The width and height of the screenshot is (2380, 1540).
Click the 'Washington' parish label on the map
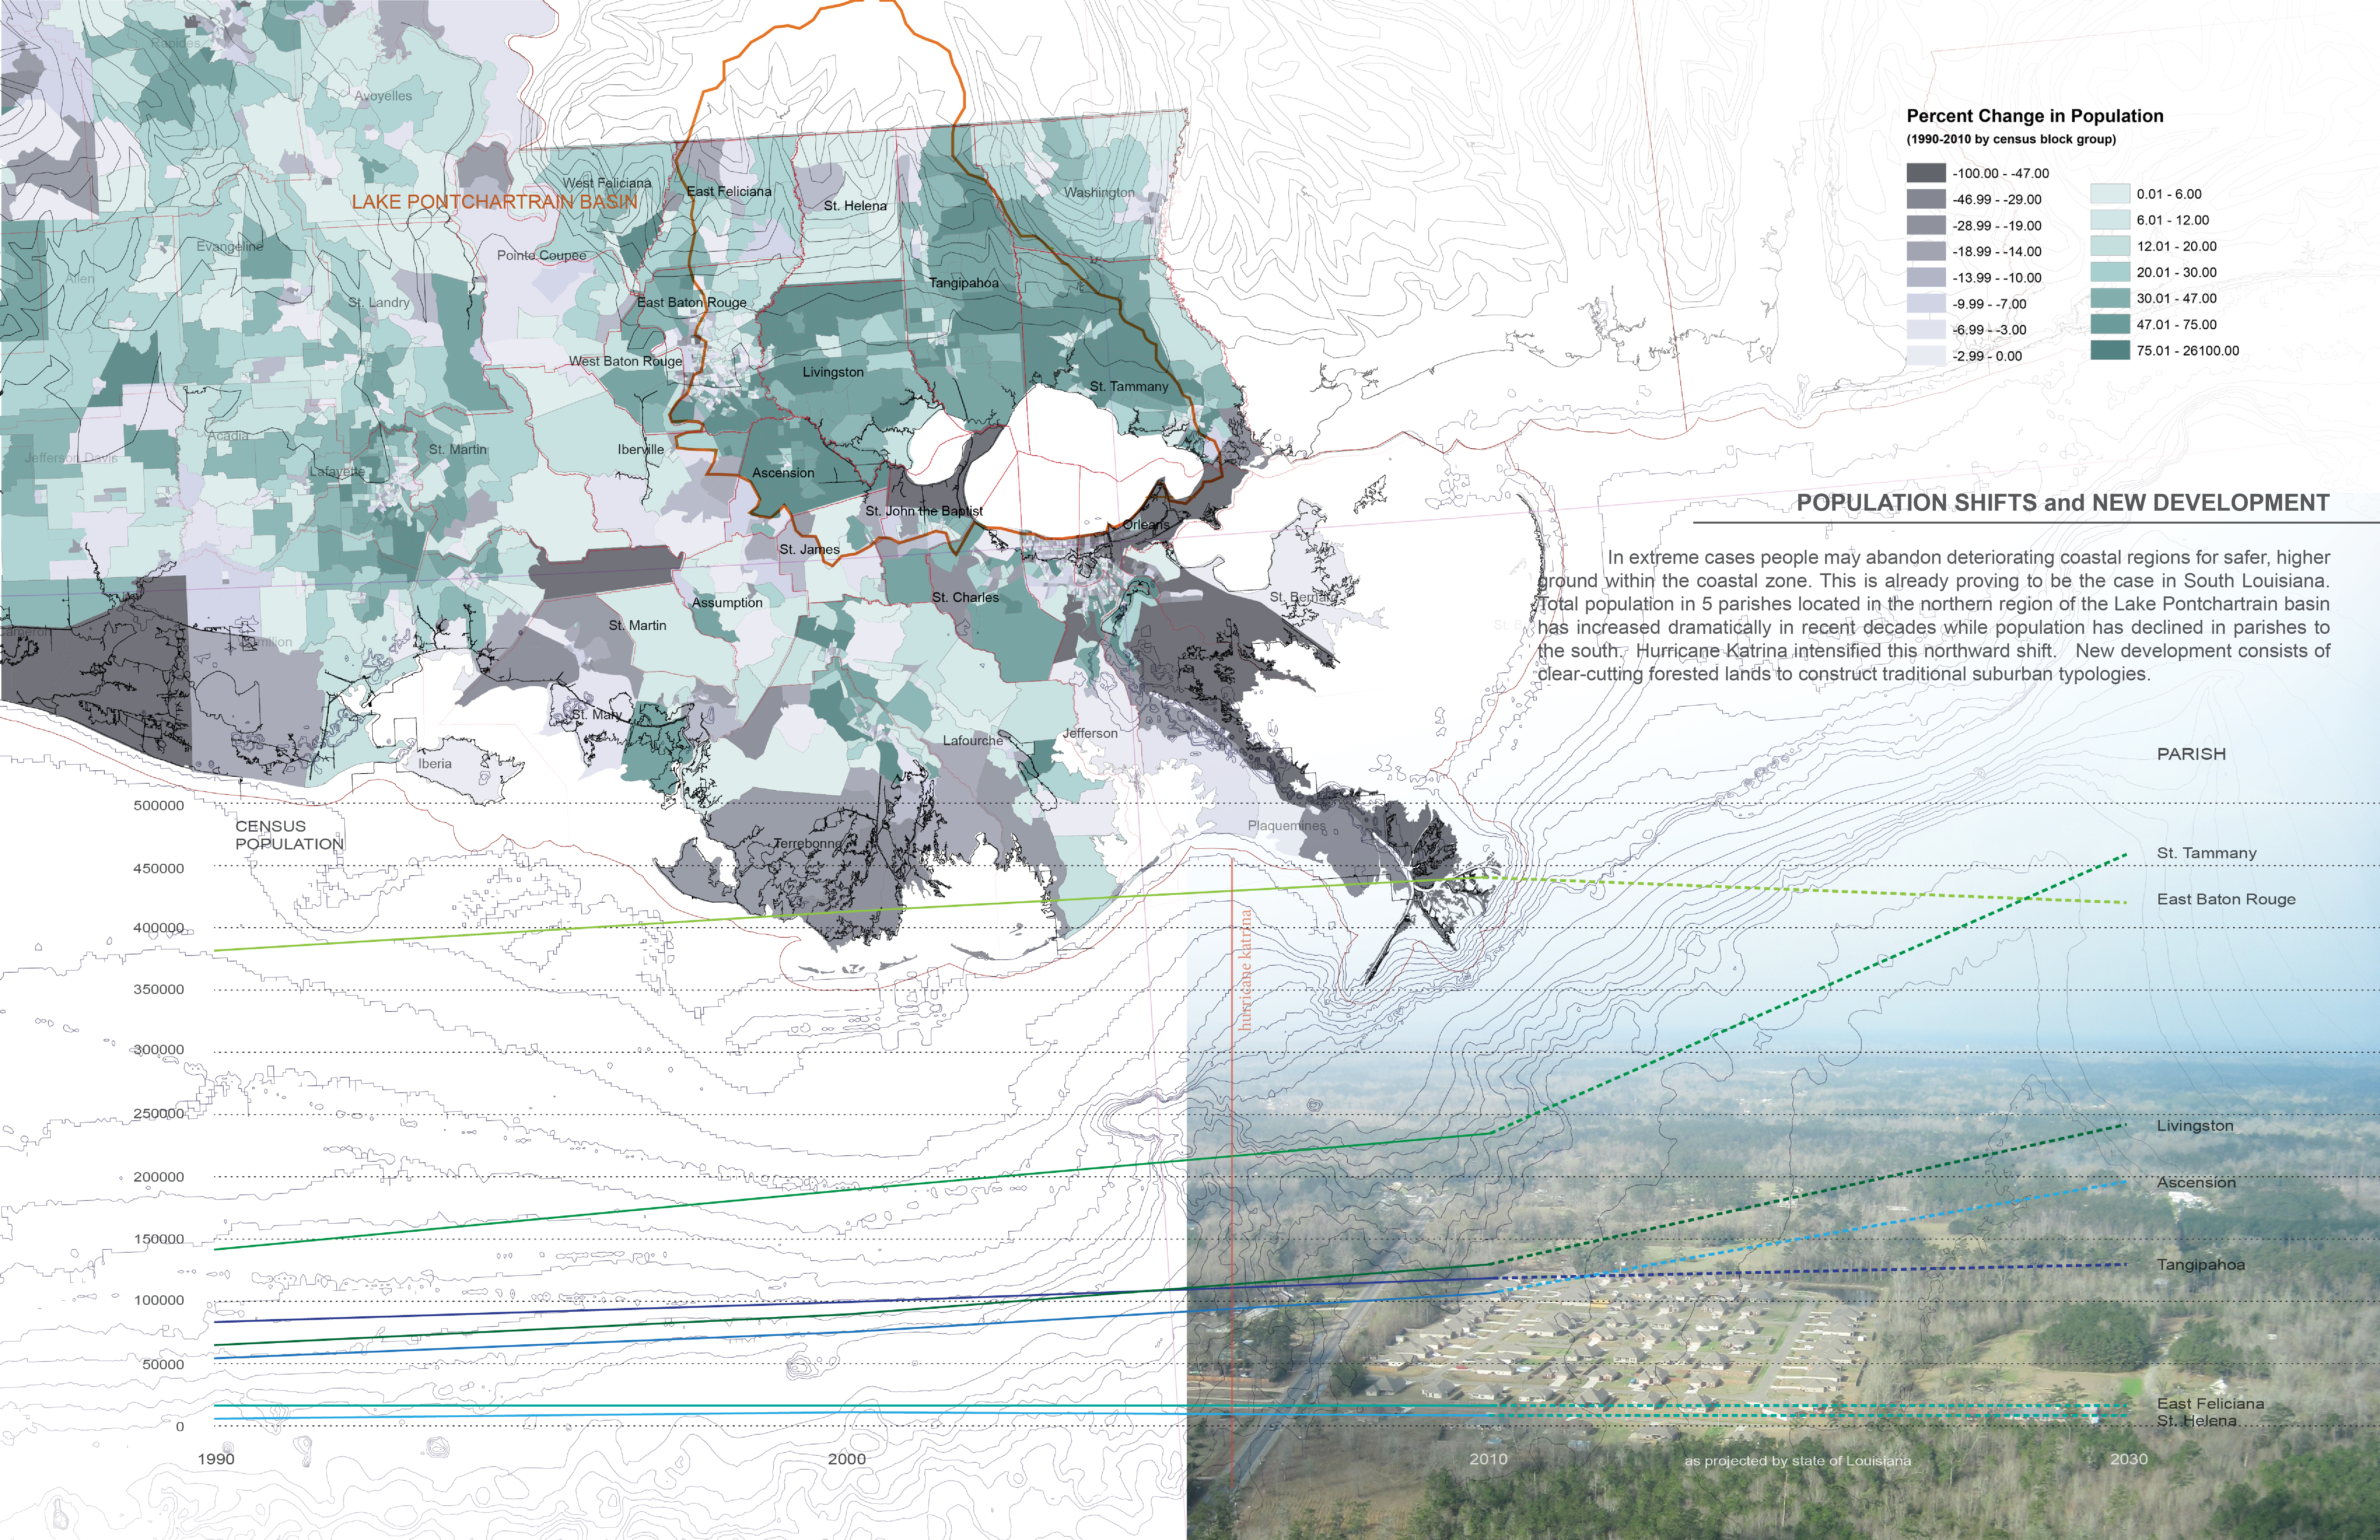pyautogui.click(x=1099, y=192)
